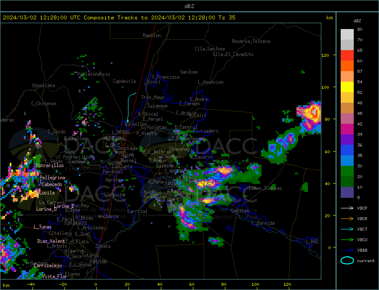Pick the magenta 39-42 dBZ swatch
Screen dimensions: 379x290
click(x=347, y=129)
